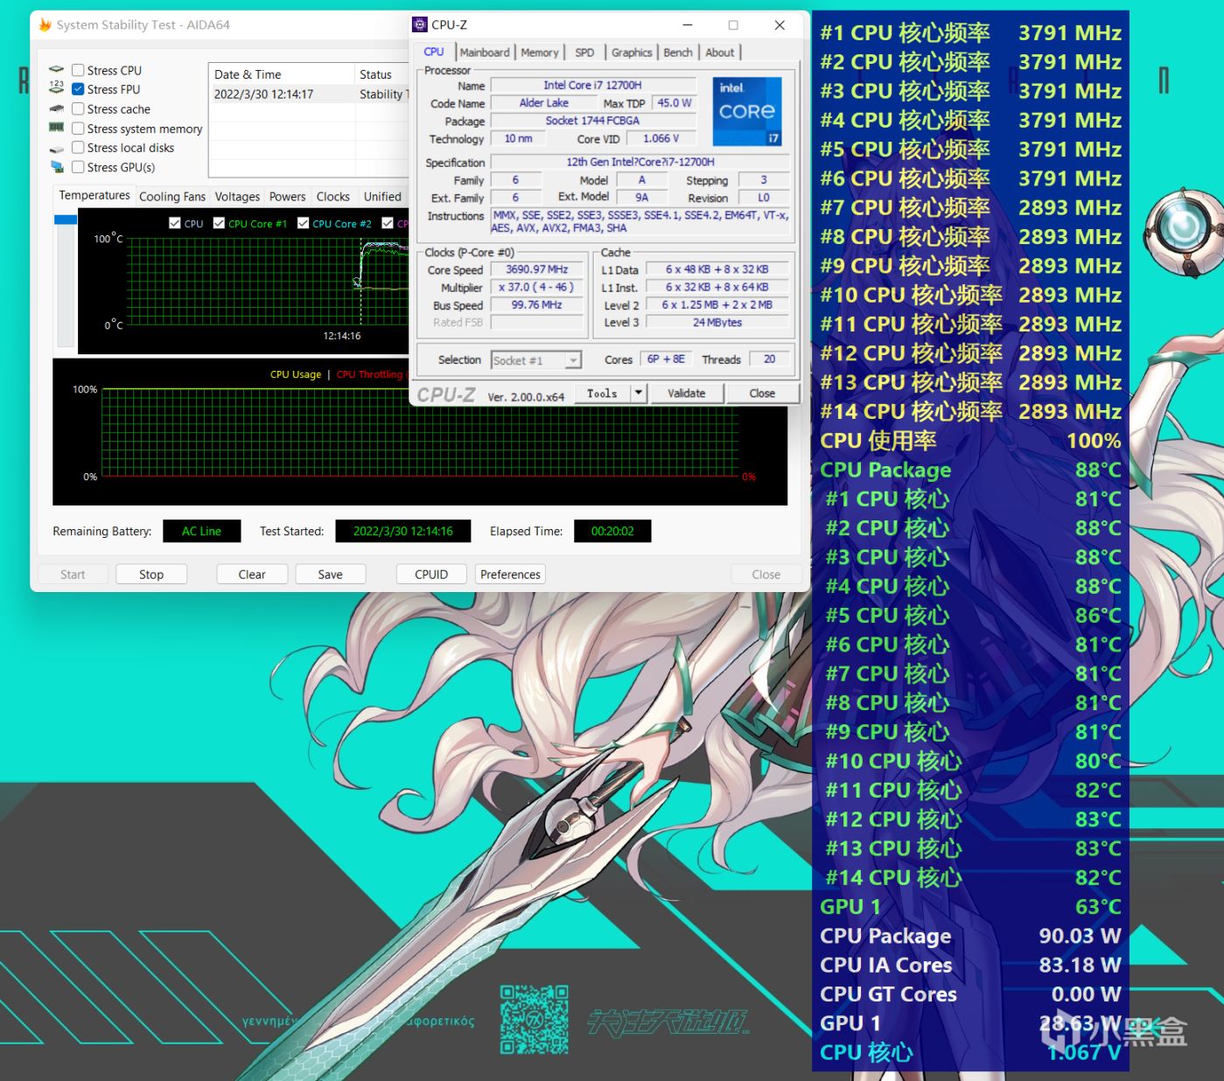Uncheck the Stress FPU checkbox

click(78, 89)
